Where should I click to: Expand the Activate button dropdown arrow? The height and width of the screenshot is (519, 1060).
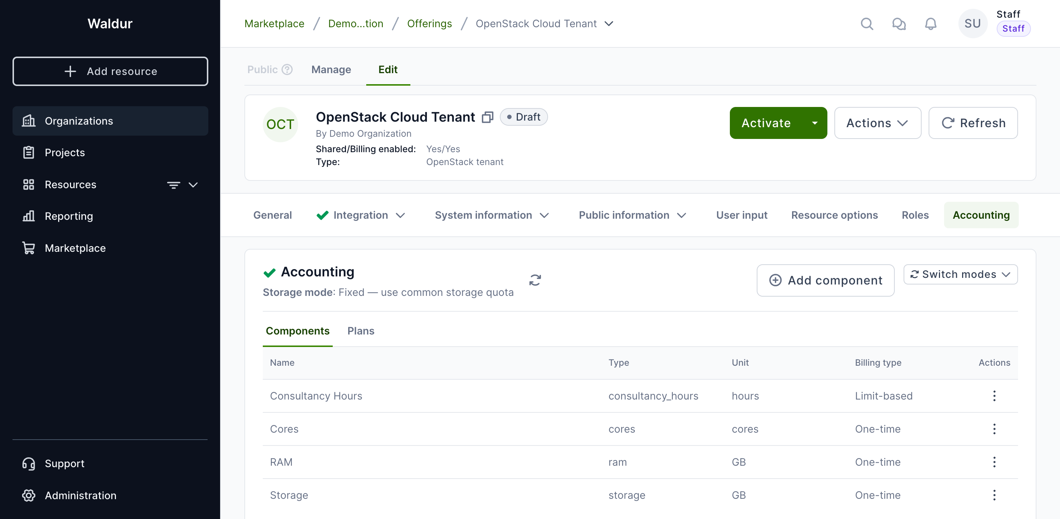click(815, 123)
